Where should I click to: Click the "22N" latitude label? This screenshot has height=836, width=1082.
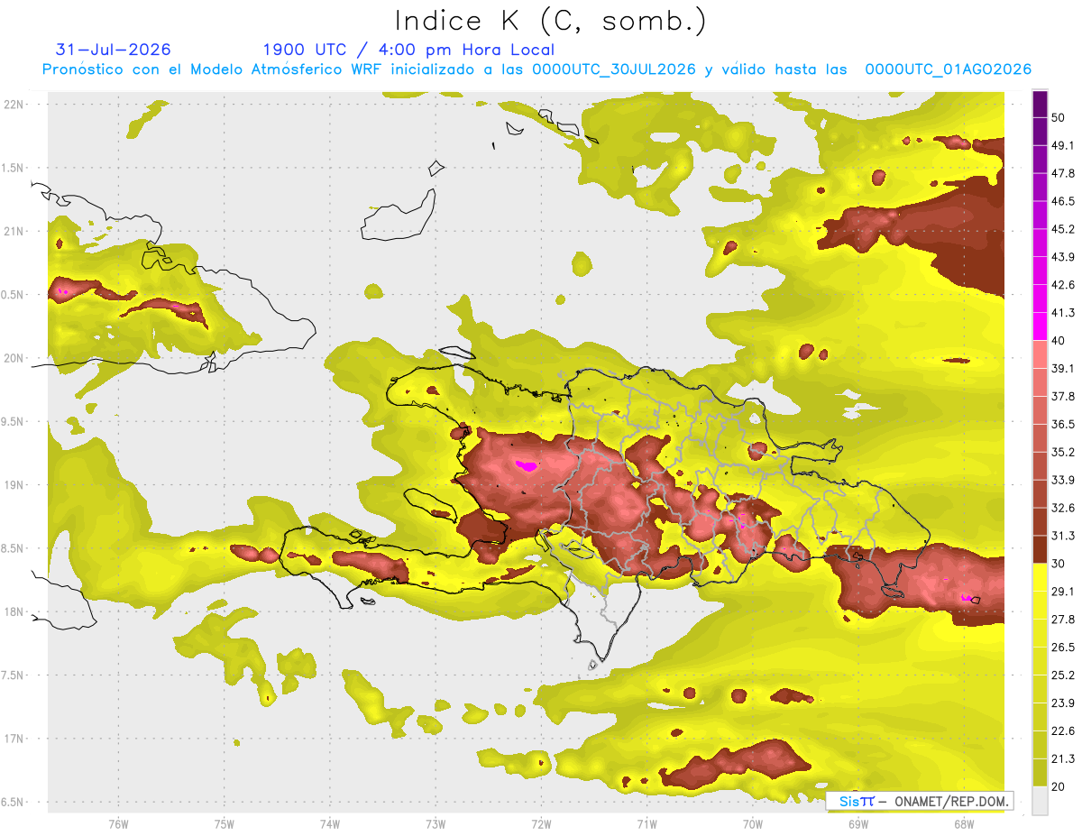(x=14, y=104)
